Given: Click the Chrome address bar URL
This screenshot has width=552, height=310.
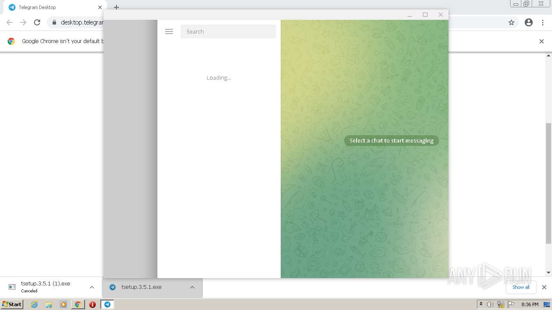Looking at the screenshot, I should [x=82, y=22].
